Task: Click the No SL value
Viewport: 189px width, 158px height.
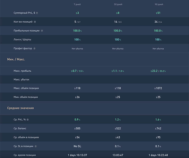Action: coord(77,146)
